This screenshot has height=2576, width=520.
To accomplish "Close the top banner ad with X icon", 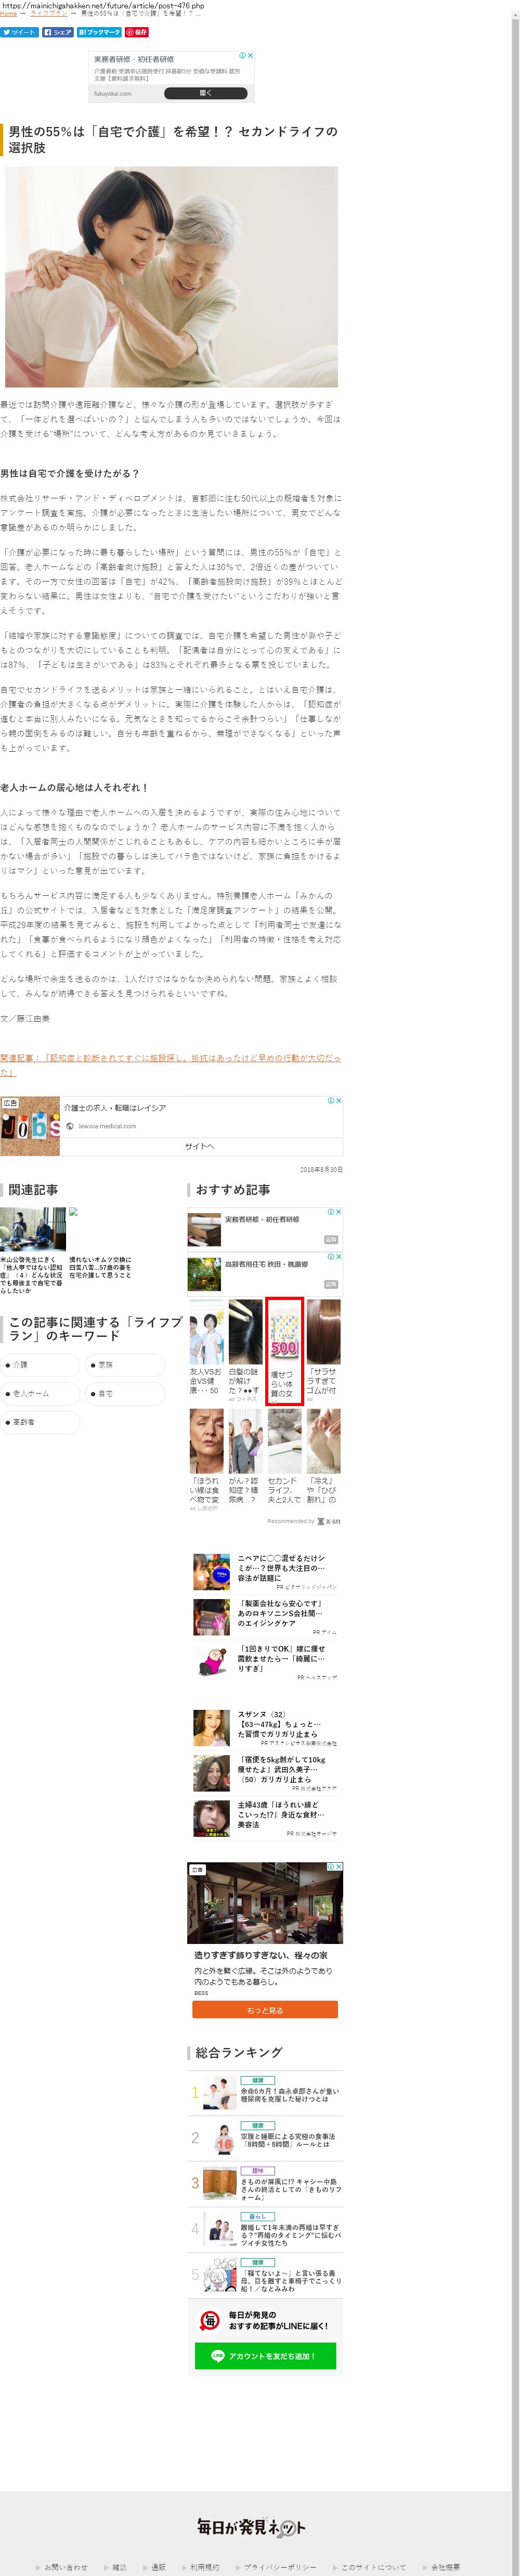I will coord(250,56).
